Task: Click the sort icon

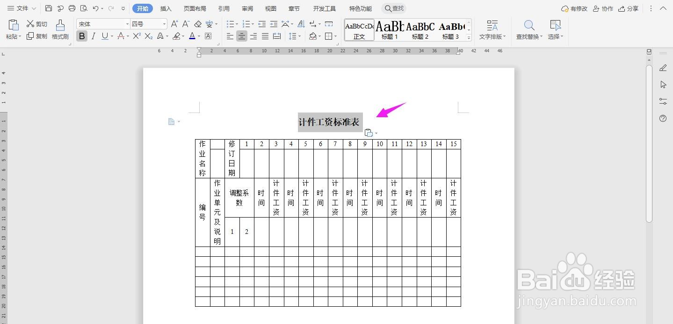Action: 301,24
